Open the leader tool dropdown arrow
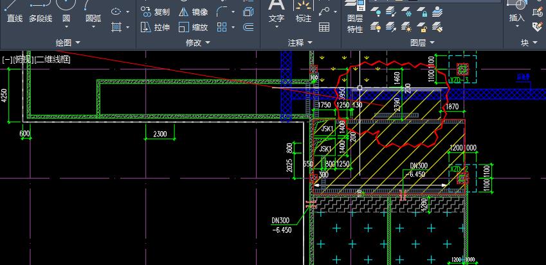Screen dimensions: 546x265 335,12
